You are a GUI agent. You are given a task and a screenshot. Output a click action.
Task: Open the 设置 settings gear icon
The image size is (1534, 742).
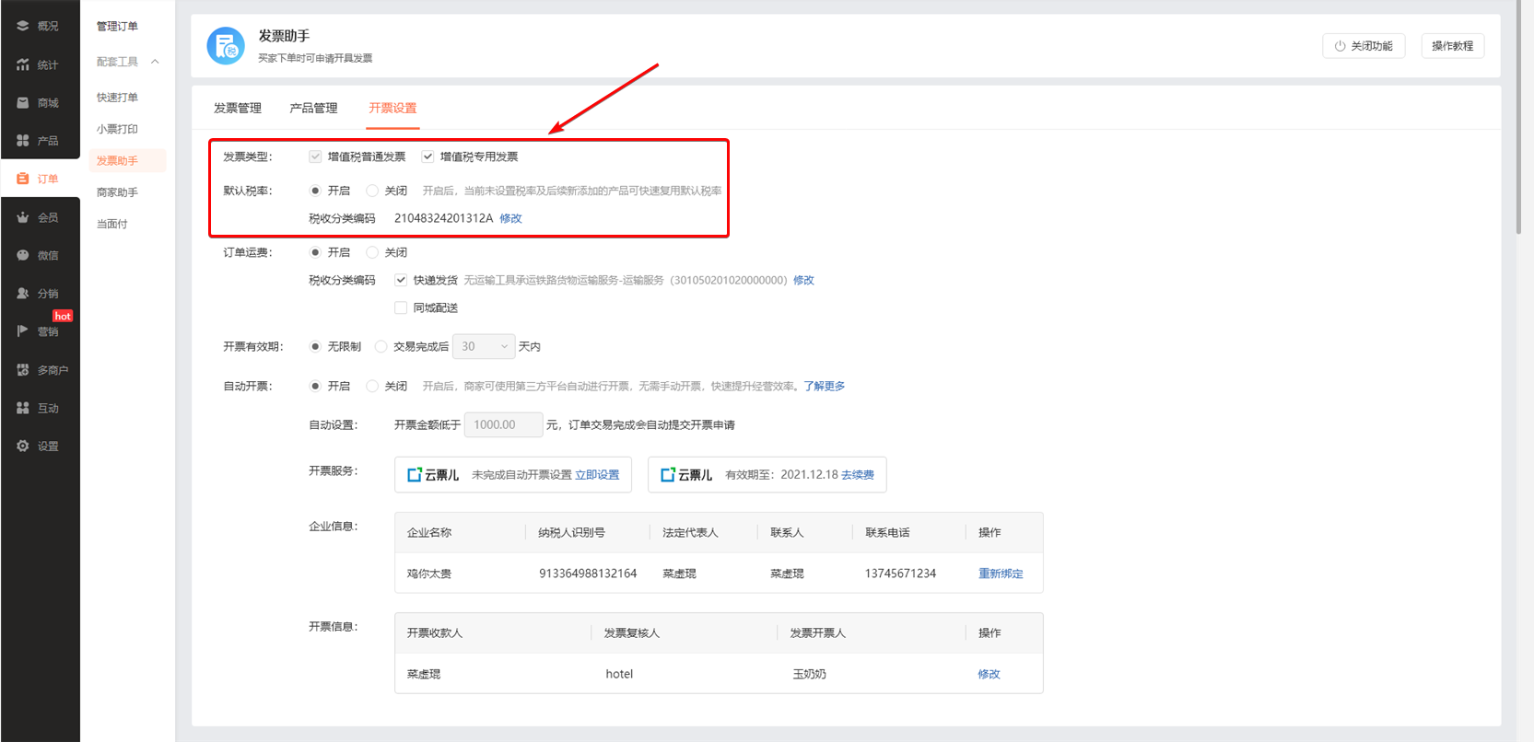click(x=23, y=446)
